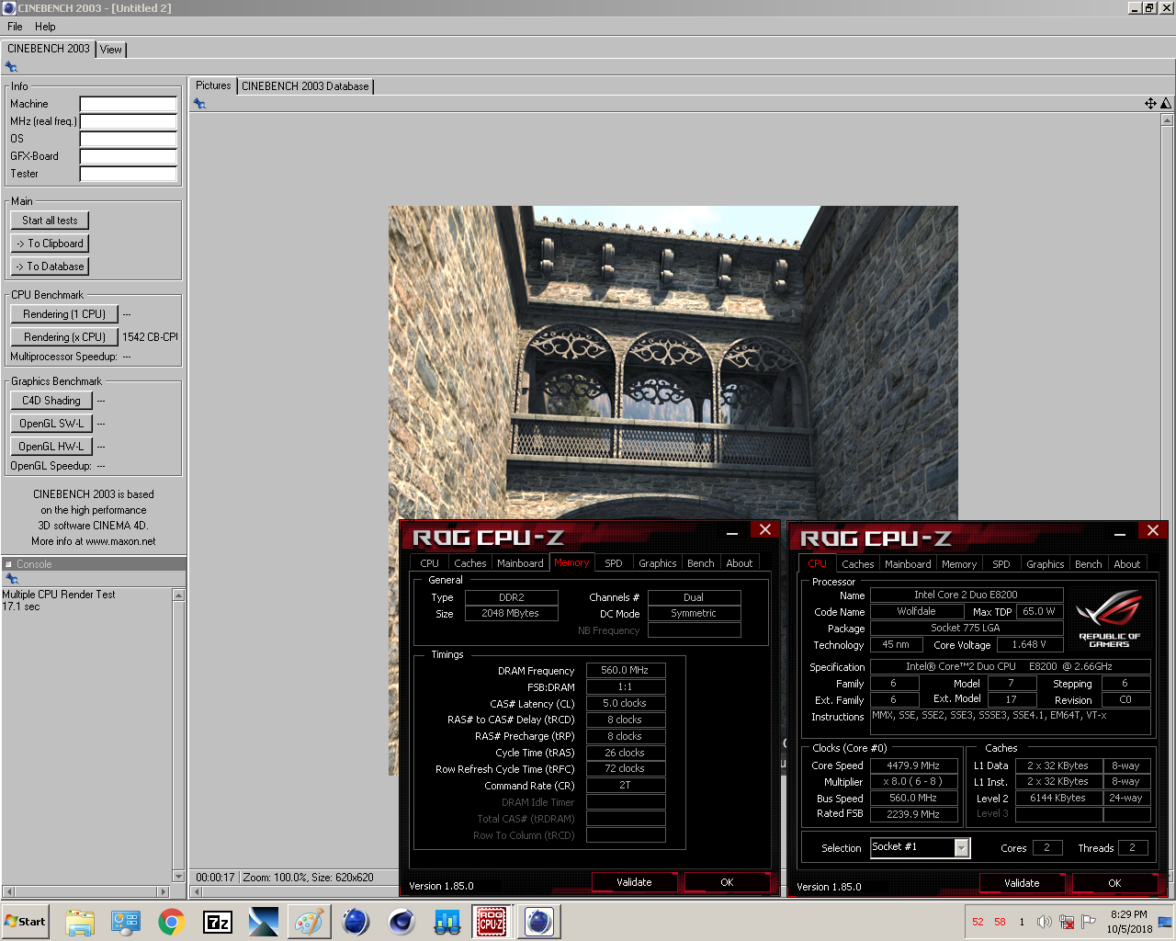The image size is (1176, 941).
Task: Click the To Clipboard button
Action: click(x=50, y=244)
